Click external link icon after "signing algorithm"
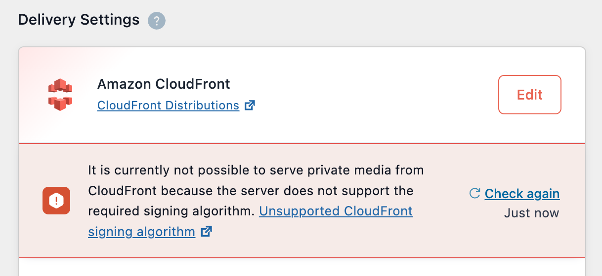 (207, 231)
